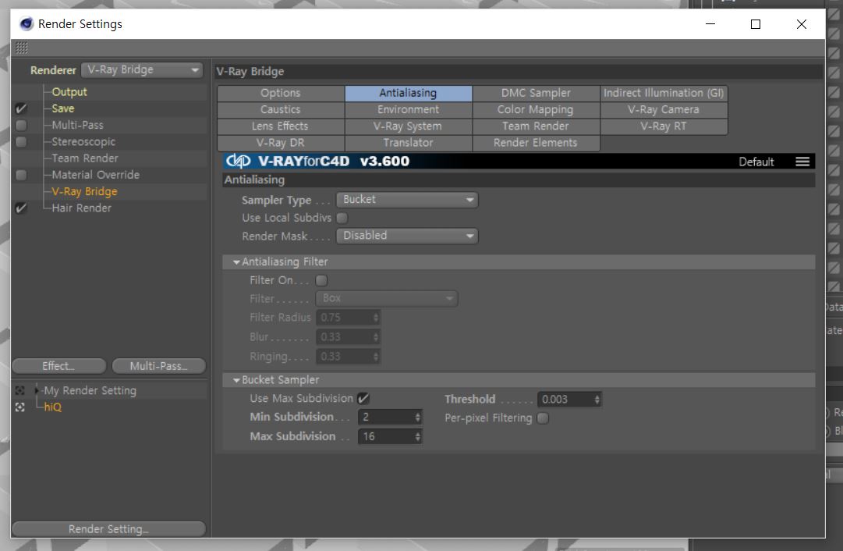Click the Max Subdivision value field
Screen dimensions: 843x551
(385, 437)
